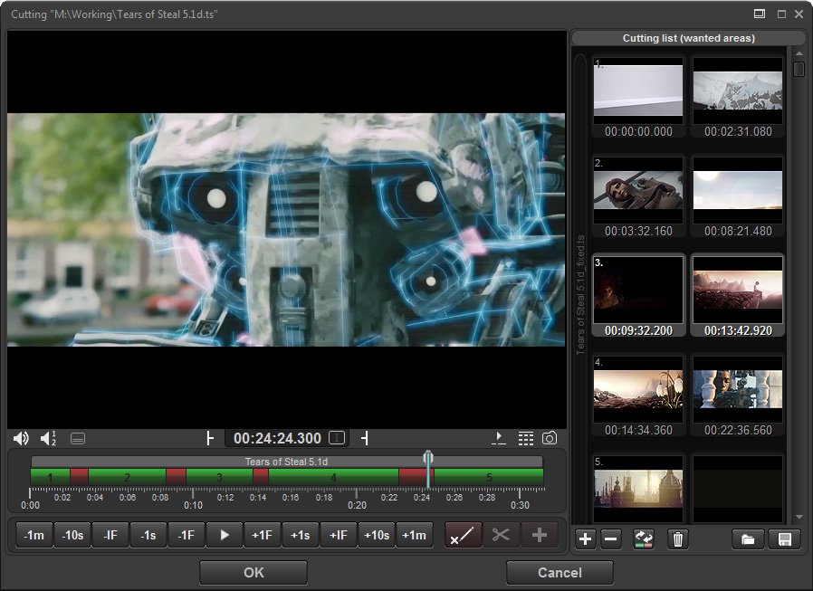813x591 pixels.
Task: Mute audio with the speaker icon
Action: pos(21,439)
